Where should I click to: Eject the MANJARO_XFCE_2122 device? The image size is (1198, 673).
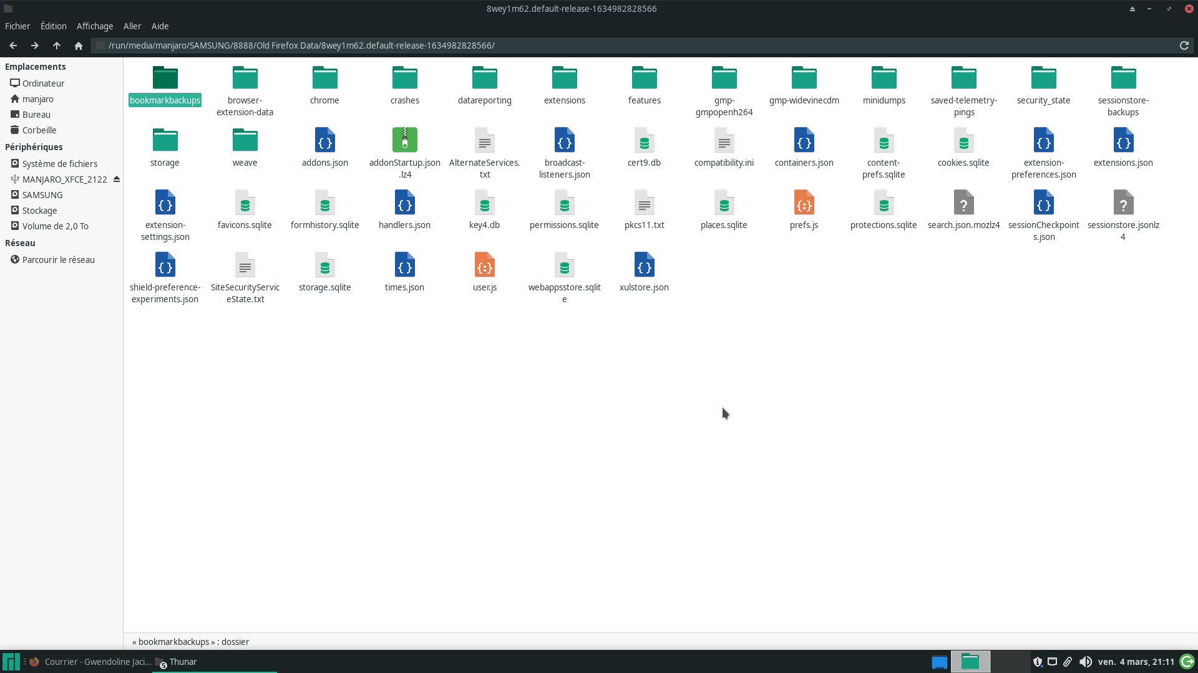pos(117,179)
